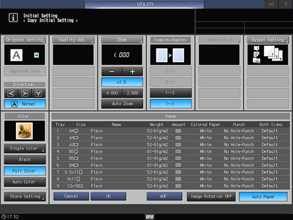Select the upside-down original direction icon
Screen dimensions: 293x220
point(39,93)
